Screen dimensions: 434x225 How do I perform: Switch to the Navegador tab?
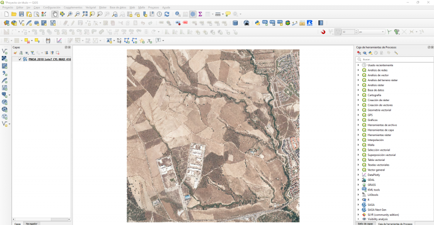(31, 223)
